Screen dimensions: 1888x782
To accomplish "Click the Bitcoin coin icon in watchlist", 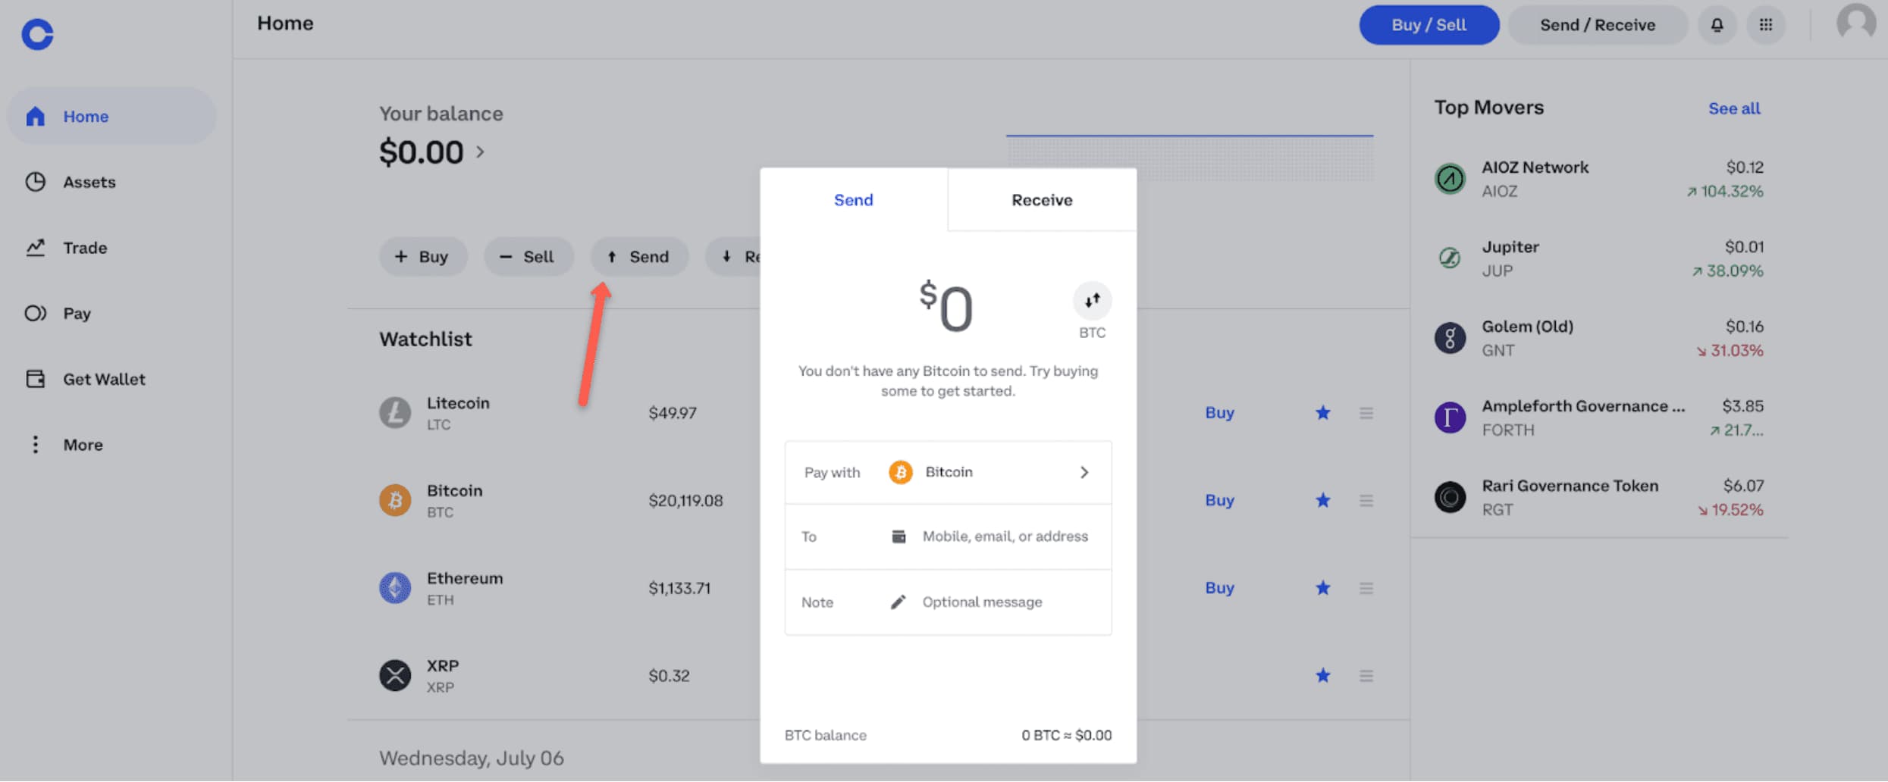I will (395, 500).
